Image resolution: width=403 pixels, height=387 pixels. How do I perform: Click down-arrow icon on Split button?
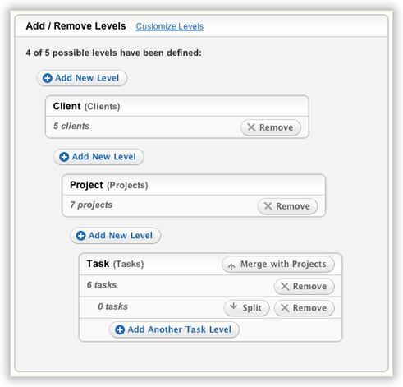(233, 306)
